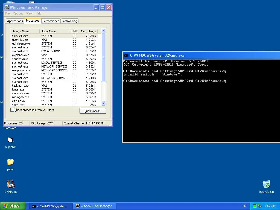Open the Recycle Bin icon
Image resolution: width=280 pixels, height=210 pixels.
tap(266, 184)
